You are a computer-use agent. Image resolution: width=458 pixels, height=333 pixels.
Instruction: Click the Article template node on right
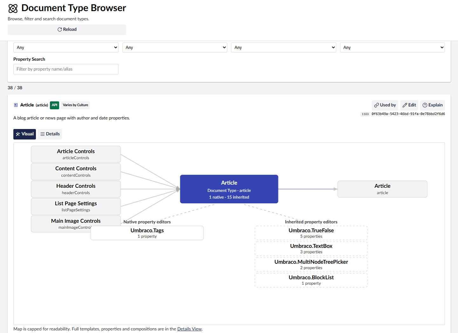coord(382,189)
